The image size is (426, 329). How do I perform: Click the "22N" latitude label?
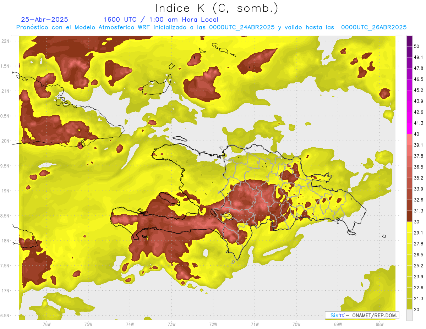[6, 41]
